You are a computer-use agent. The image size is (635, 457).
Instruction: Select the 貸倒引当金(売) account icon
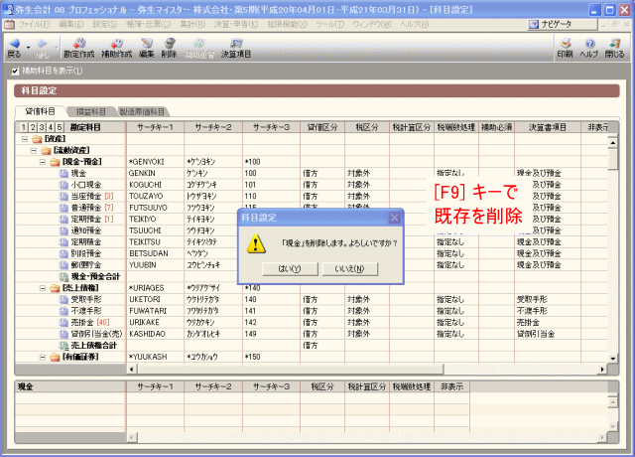[63, 334]
